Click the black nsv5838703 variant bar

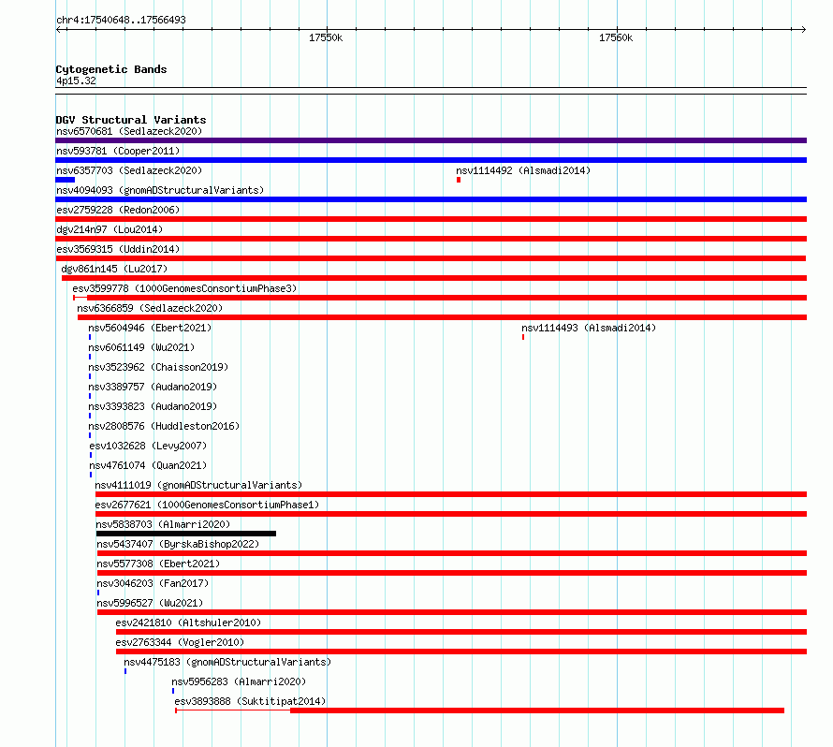[186, 534]
